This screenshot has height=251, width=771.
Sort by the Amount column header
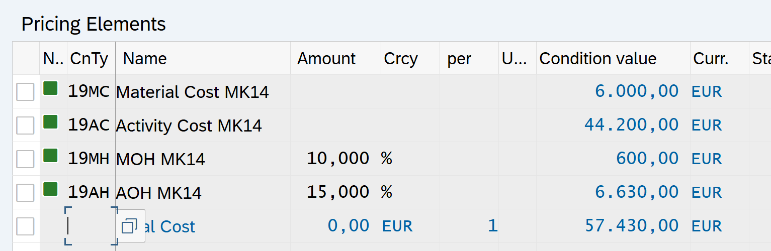coord(326,59)
